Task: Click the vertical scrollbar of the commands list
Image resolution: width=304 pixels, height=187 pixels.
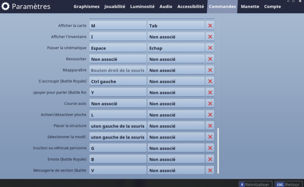Action: tap(218, 151)
